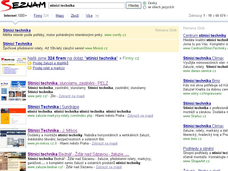Open 'Našli jsme 324 firem' Firmy.cz link
Image resolution: width=228 pixels, height=171 pixels.
[73, 58]
